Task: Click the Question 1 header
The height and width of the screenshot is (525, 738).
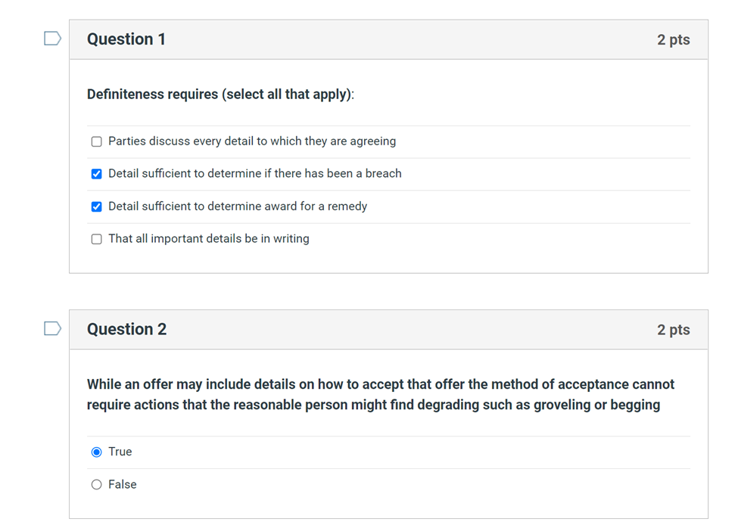Action: [x=126, y=39]
